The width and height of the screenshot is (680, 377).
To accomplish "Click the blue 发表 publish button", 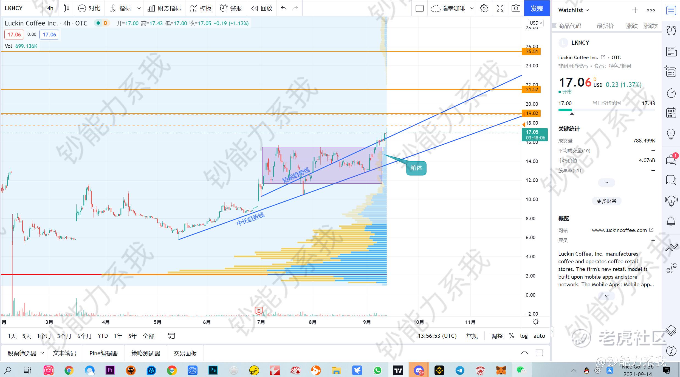I will [537, 8].
